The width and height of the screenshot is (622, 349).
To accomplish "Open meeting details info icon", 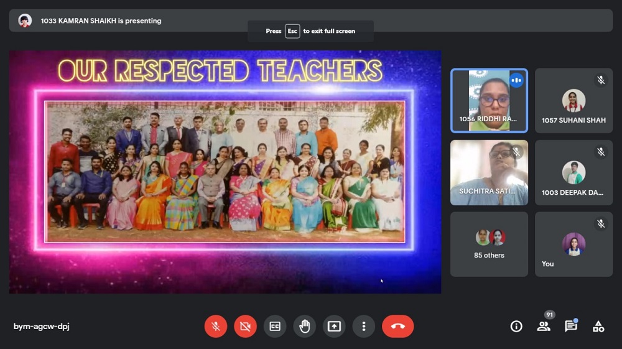I will 516,326.
